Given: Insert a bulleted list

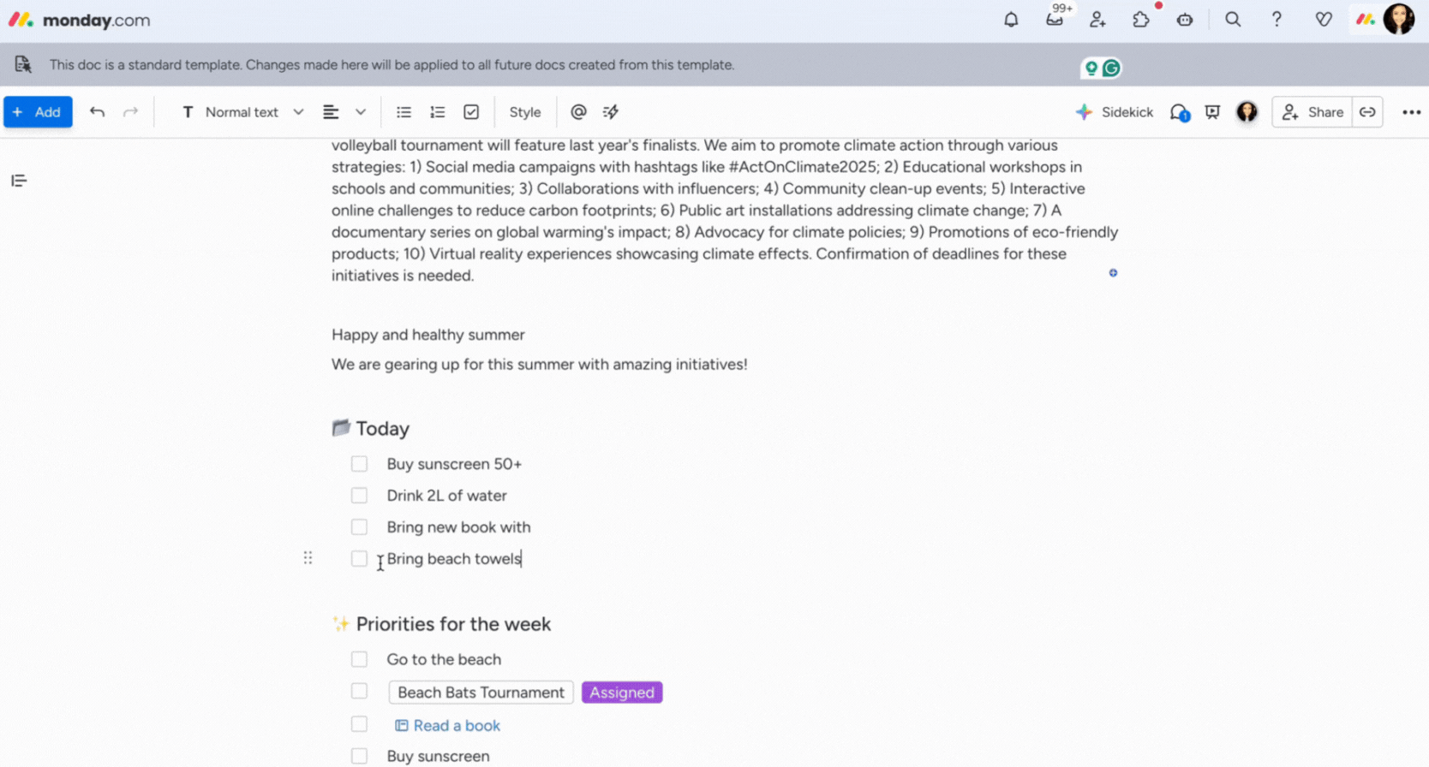Looking at the screenshot, I should click(404, 112).
